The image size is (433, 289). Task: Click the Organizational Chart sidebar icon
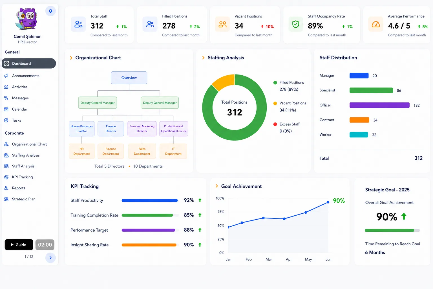(6, 144)
